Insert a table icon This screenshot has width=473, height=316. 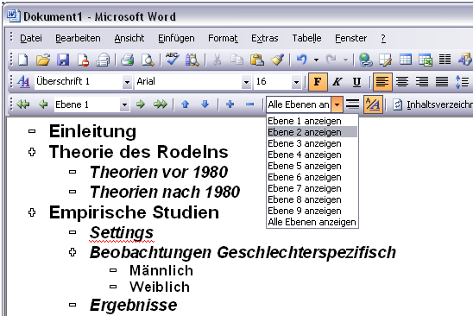406,60
